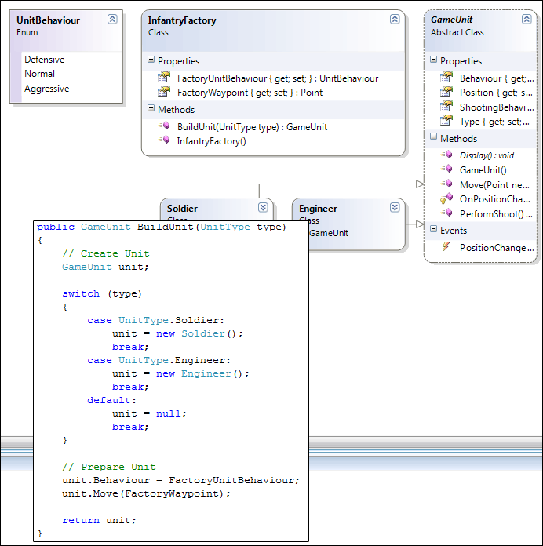Click the Engineer inheritance arrow into GameUnit
This screenshot has width=543, height=546.
(420, 224)
